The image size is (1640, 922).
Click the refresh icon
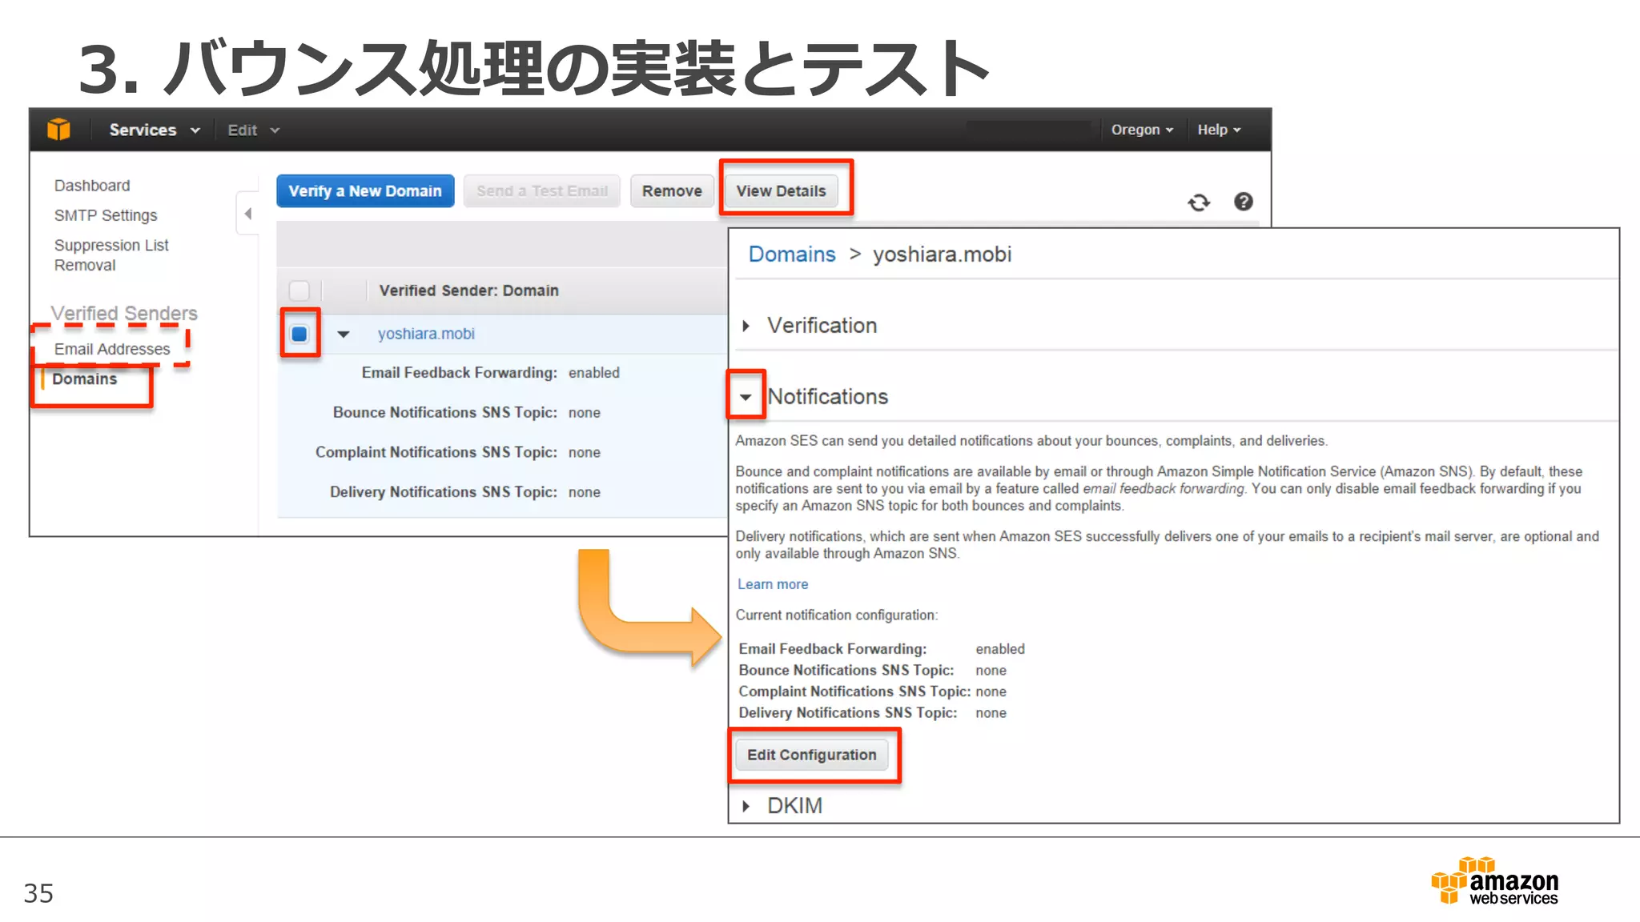[1198, 202]
